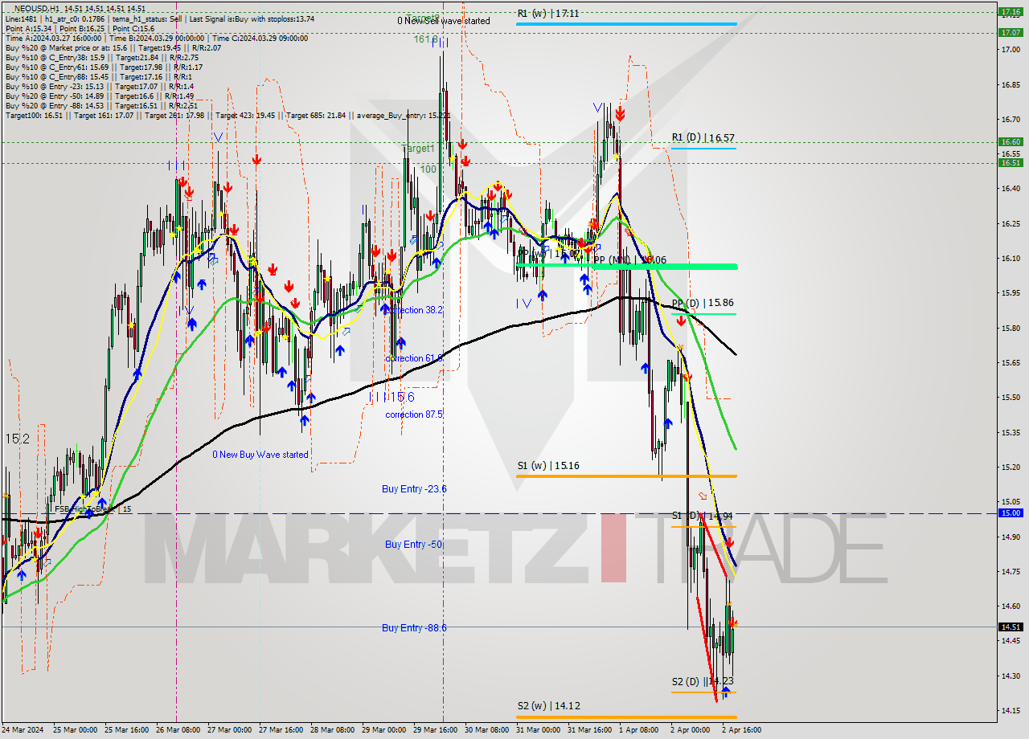Click 2 Apr 16:00 on the time axis
Screen dimensions: 1029x739
point(742,730)
